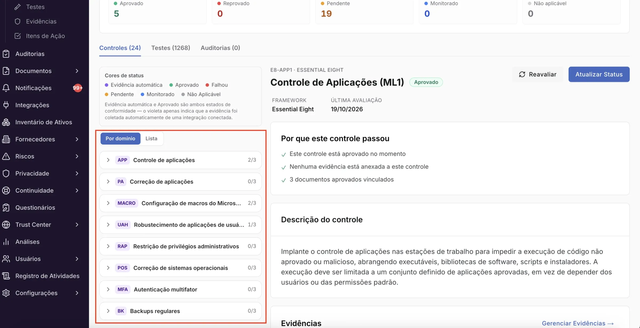Open the Controles (24) tab

(120, 48)
